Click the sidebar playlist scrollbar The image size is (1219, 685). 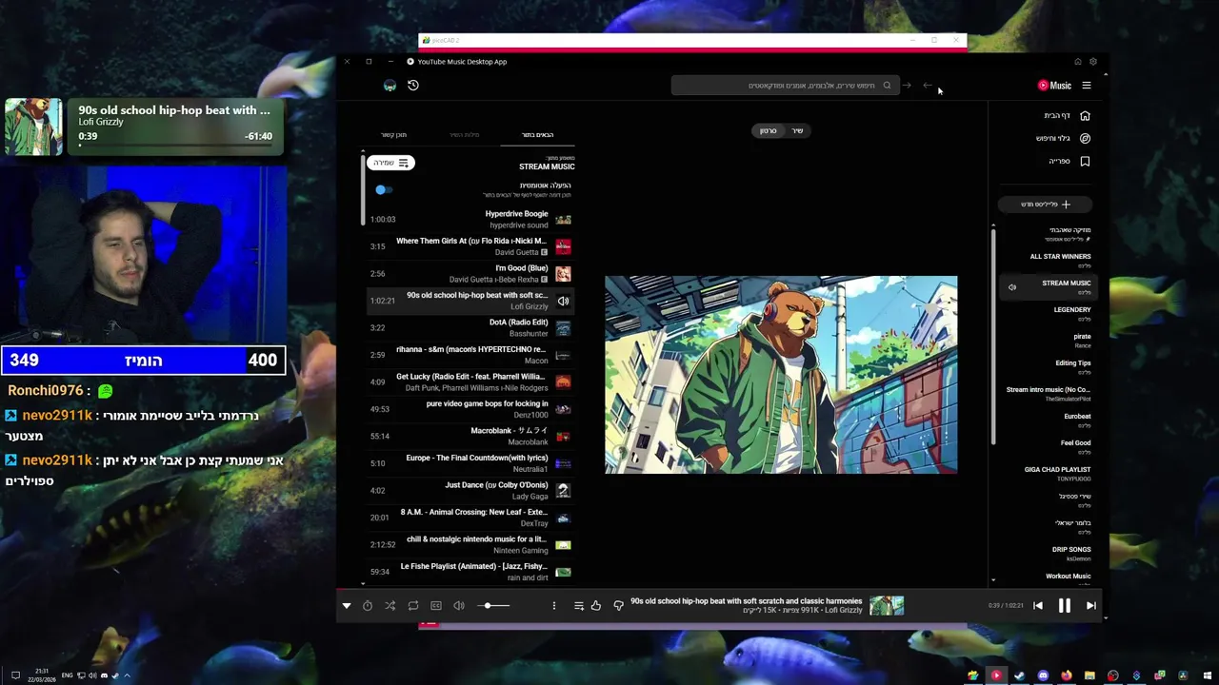[x=993, y=335]
